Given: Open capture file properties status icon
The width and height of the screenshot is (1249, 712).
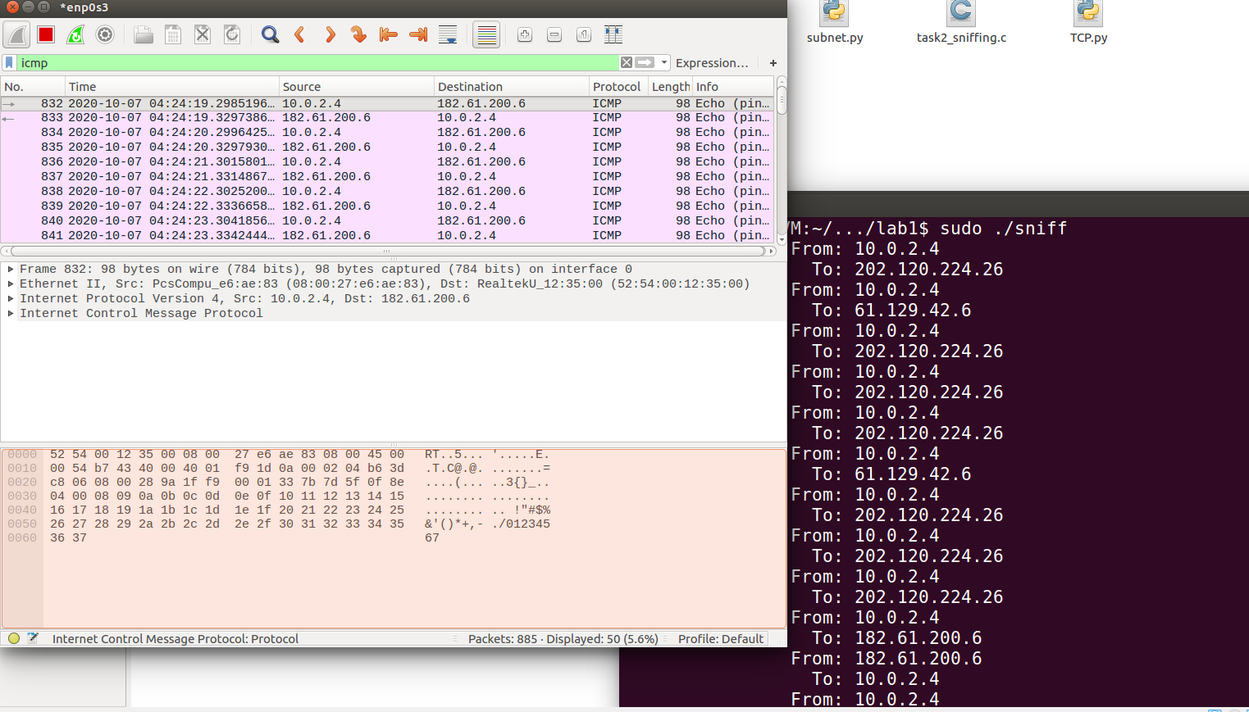Looking at the screenshot, I should coord(33,638).
